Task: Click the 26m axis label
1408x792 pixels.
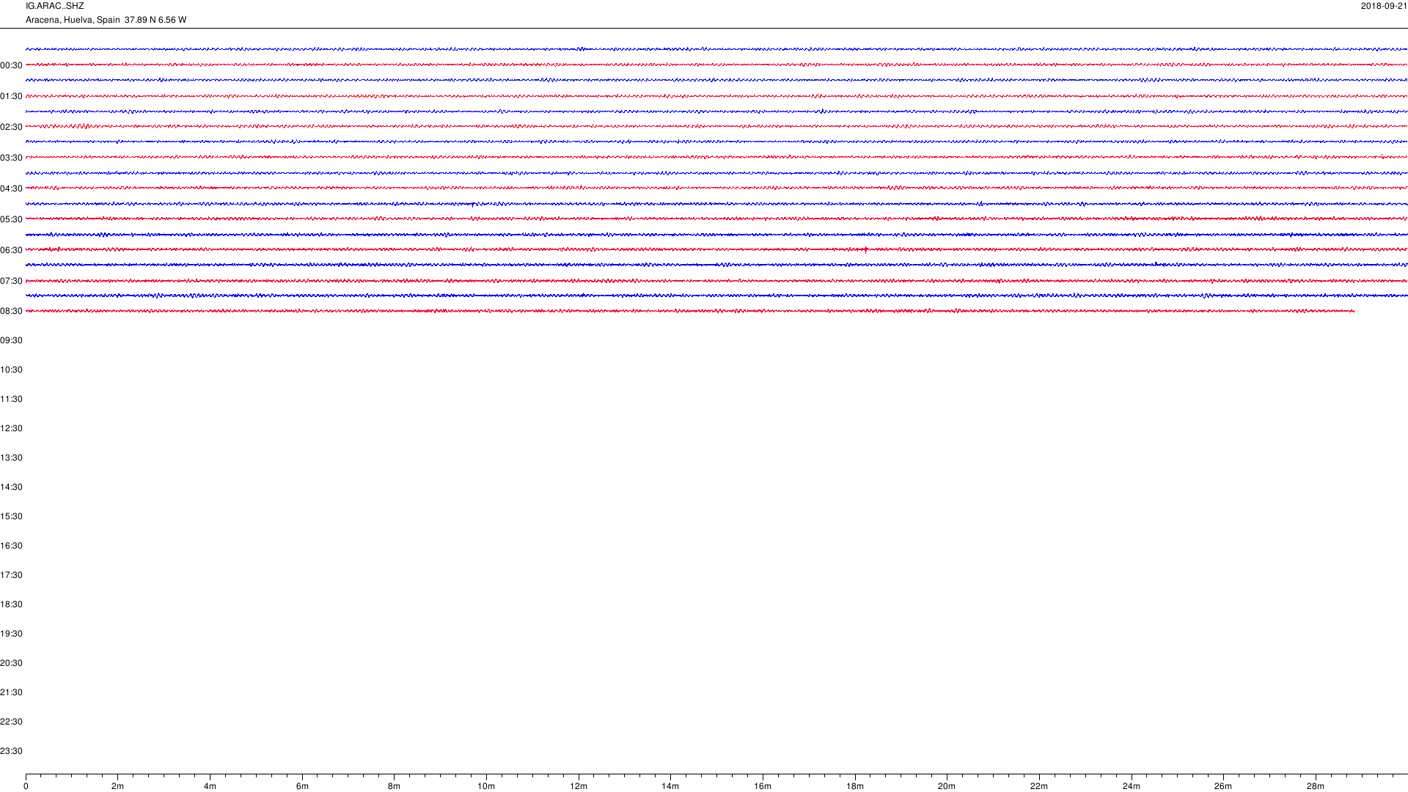Action: pos(1223,786)
